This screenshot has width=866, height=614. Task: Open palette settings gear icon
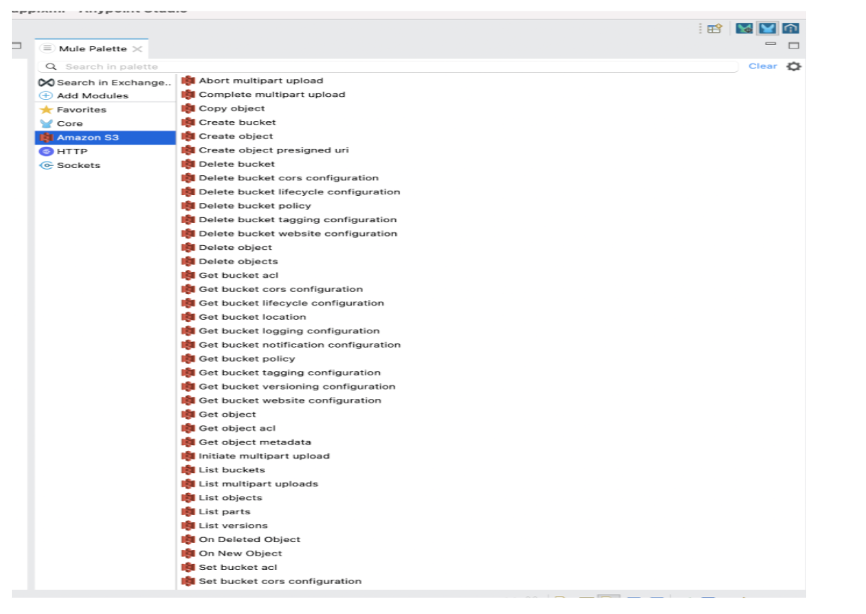794,66
